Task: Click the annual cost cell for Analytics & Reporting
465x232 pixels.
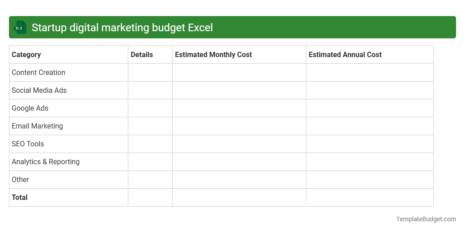Action: 369,162
